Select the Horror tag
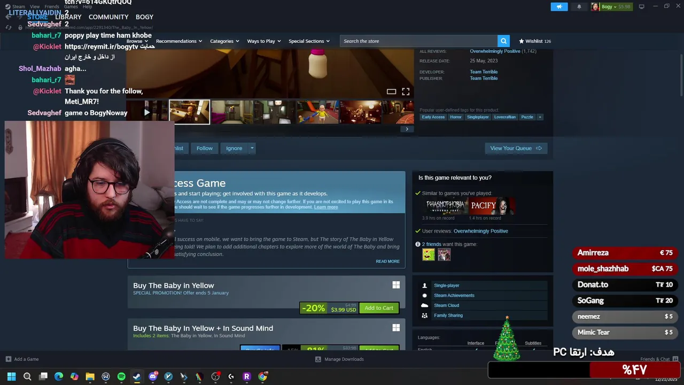 tap(455, 117)
